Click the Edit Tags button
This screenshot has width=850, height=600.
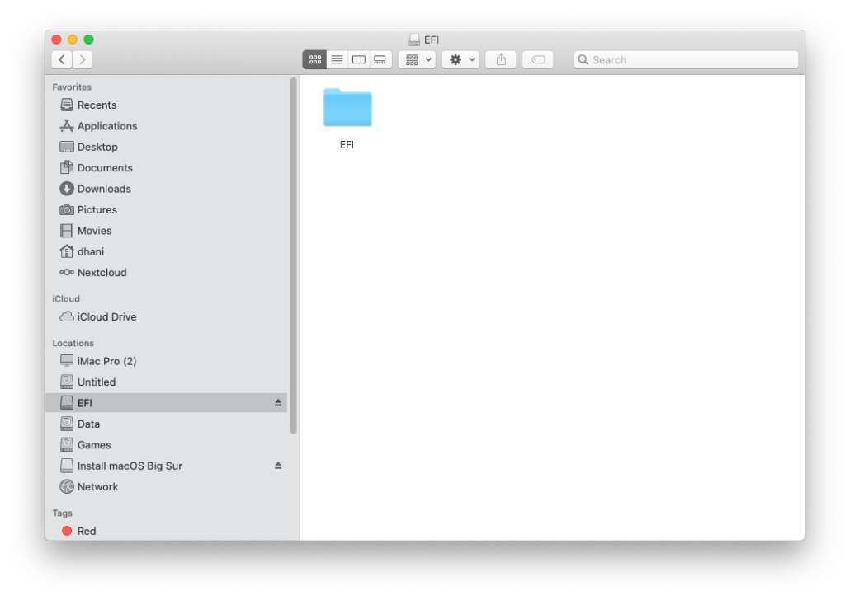(538, 59)
